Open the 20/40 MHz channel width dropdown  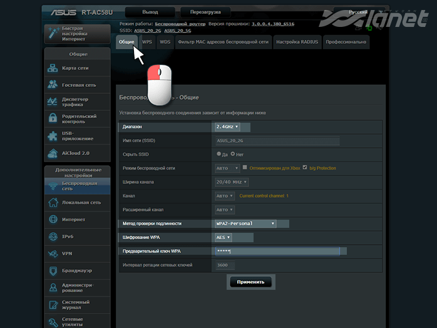pyautogui.click(x=232, y=182)
